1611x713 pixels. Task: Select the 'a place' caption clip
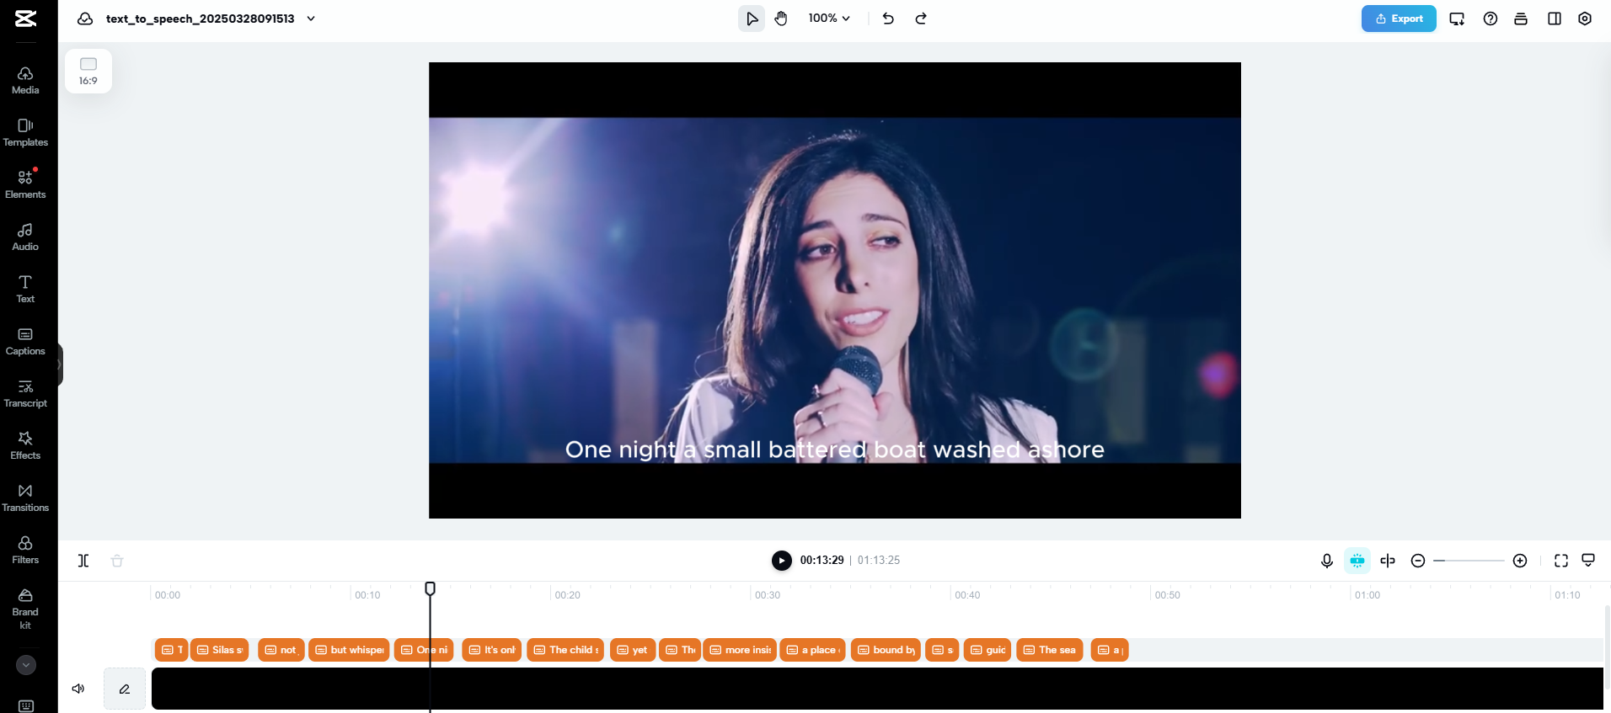(x=812, y=650)
